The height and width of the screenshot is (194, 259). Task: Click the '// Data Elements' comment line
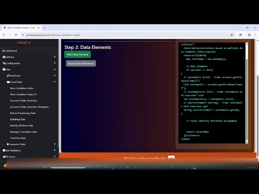(197, 66)
